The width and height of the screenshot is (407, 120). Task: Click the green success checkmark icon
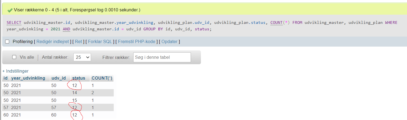10,10
